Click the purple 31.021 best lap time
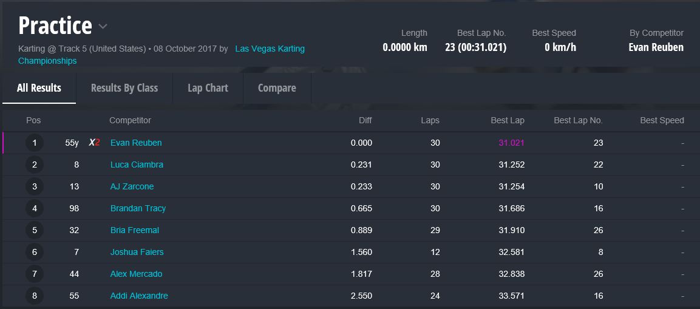 tap(511, 143)
